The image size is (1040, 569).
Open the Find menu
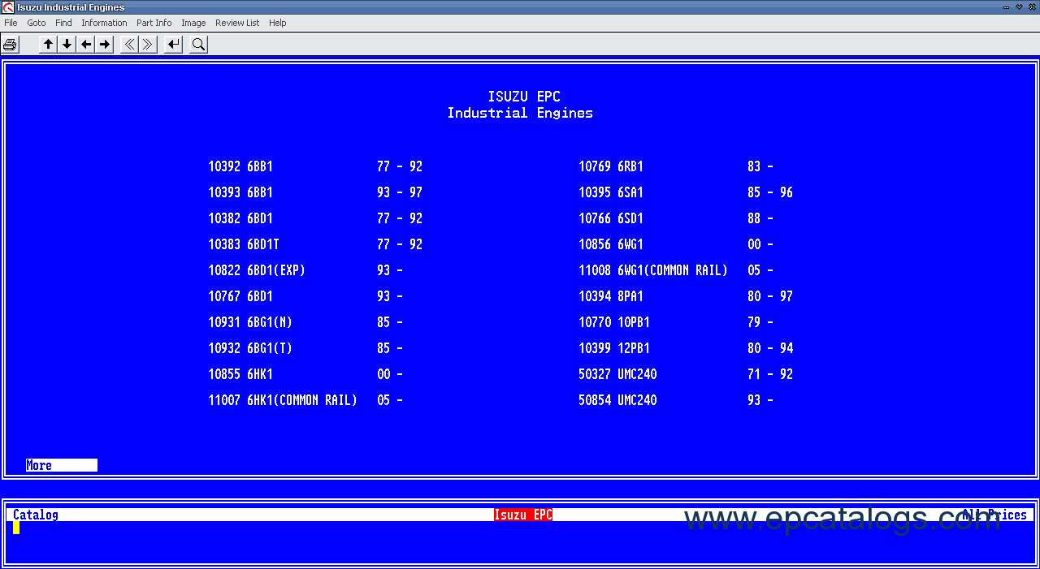click(63, 23)
